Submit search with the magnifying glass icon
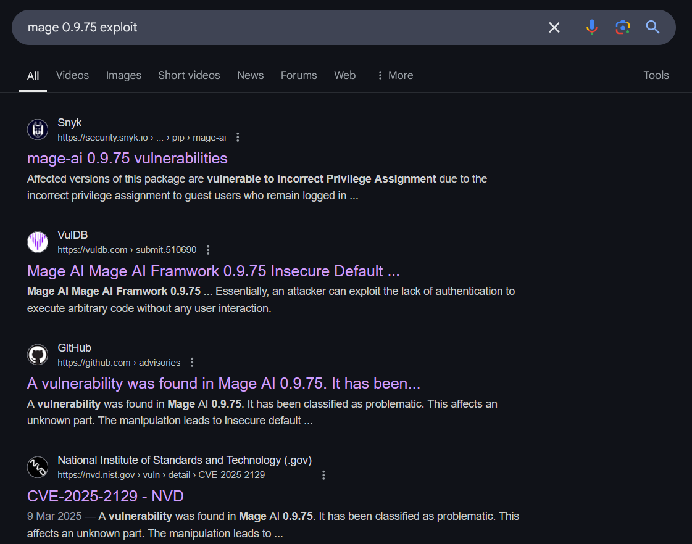 [652, 27]
